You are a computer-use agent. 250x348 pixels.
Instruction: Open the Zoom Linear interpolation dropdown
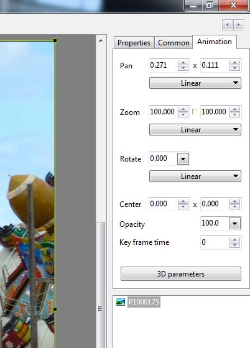click(195, 130)
